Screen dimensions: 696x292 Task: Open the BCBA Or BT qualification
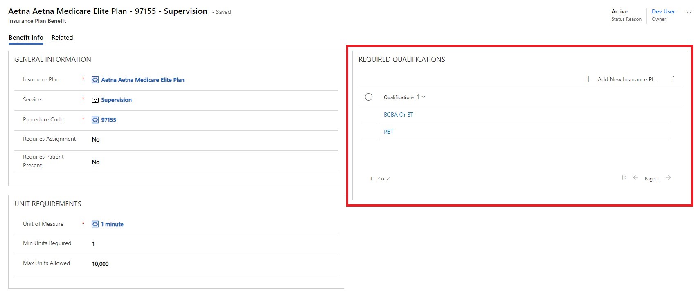[399, 115]
